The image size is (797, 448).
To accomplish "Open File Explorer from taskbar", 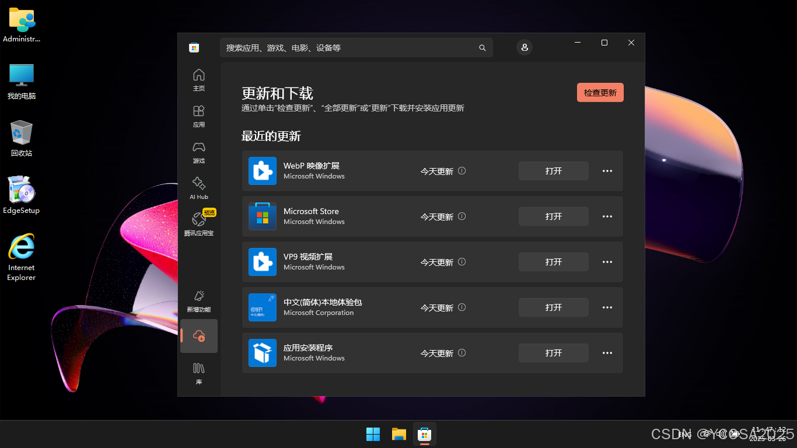I will 399,434.
